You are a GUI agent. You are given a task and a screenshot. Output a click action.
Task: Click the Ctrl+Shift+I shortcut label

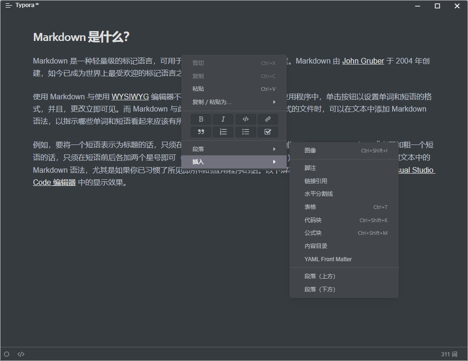[x=374, y=151]
